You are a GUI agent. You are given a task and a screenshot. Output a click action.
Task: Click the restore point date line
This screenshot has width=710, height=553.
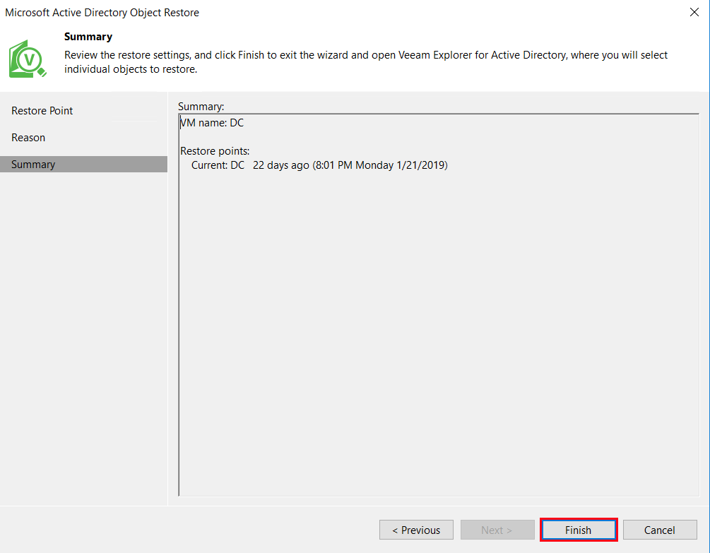pyautogui.click(x=319, y=165)
